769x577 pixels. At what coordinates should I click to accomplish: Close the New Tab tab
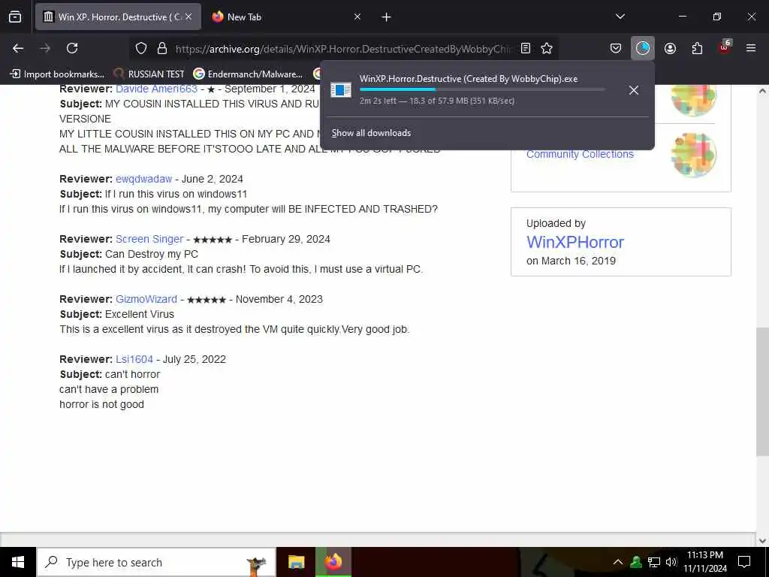[357, 17]
